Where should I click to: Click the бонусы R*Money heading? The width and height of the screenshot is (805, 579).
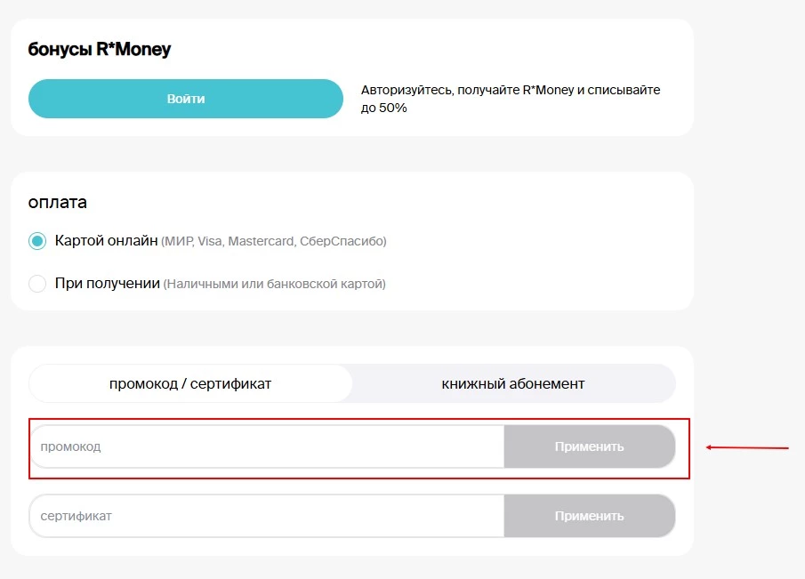pyautogui.click(x=100, y=50)
